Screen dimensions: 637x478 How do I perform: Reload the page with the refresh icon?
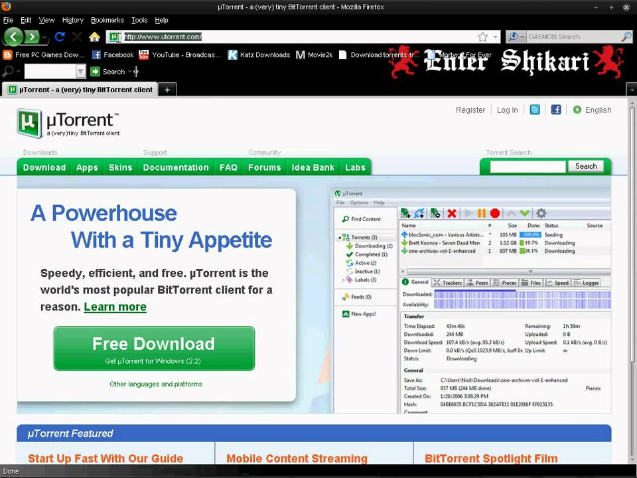(60, 37)
